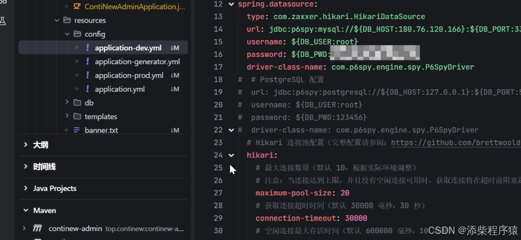The image size is (521, 240).
Task: Select the resources folder icon
Action: [67, 20]
